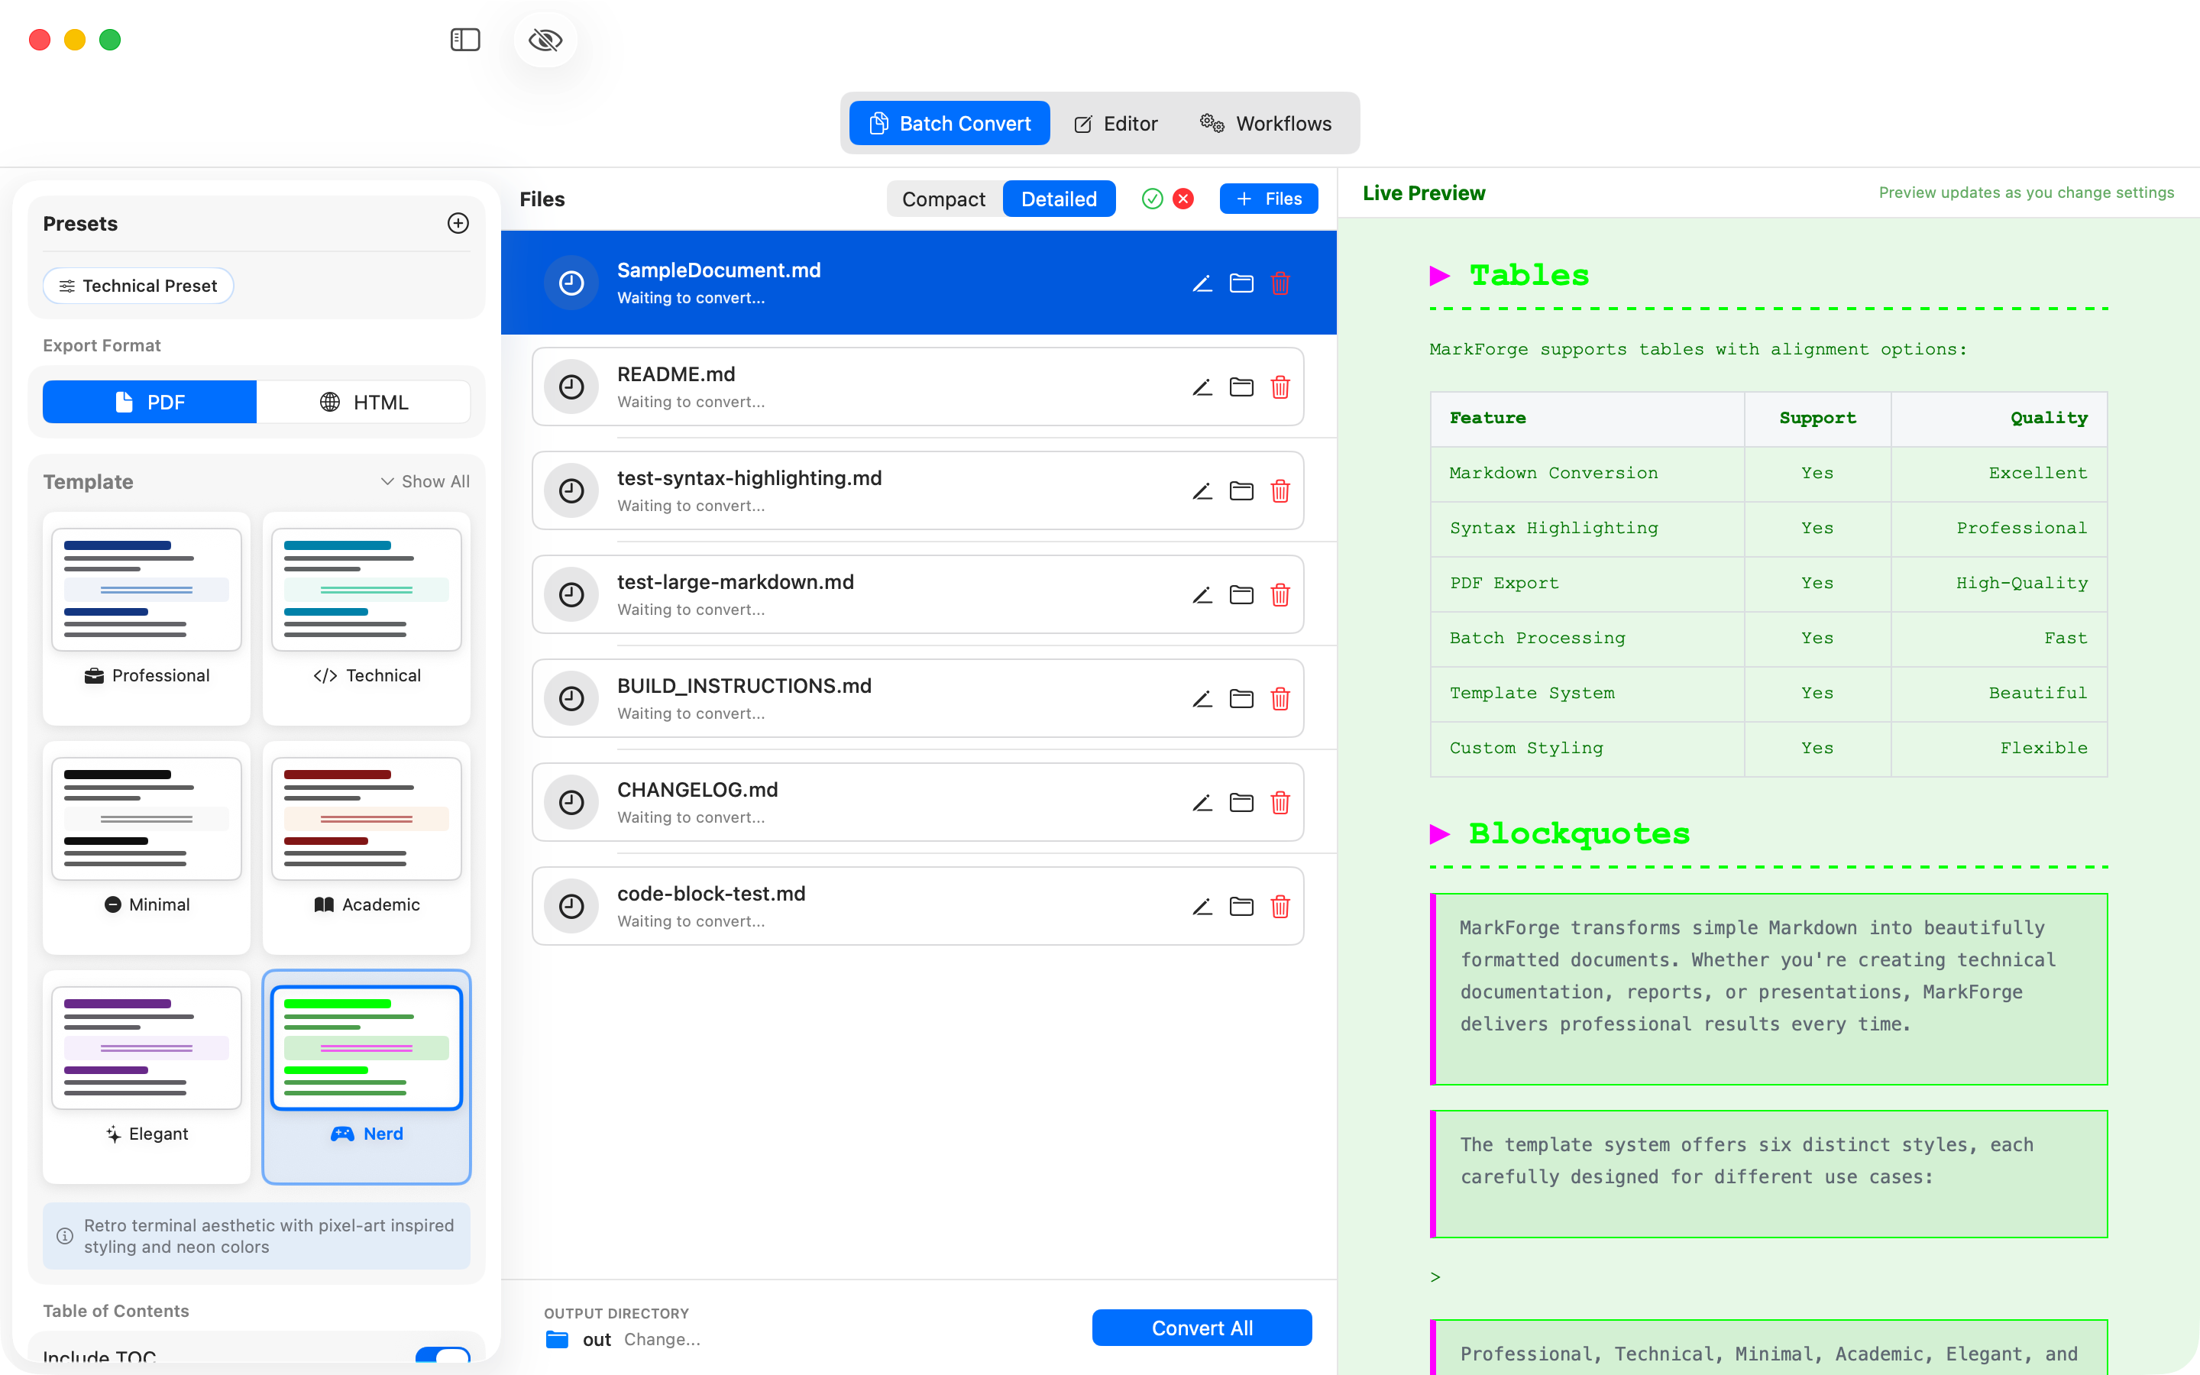Change the output directory
The width and height of the screenshot is (2200, 1375).
tap(662, 1340)
